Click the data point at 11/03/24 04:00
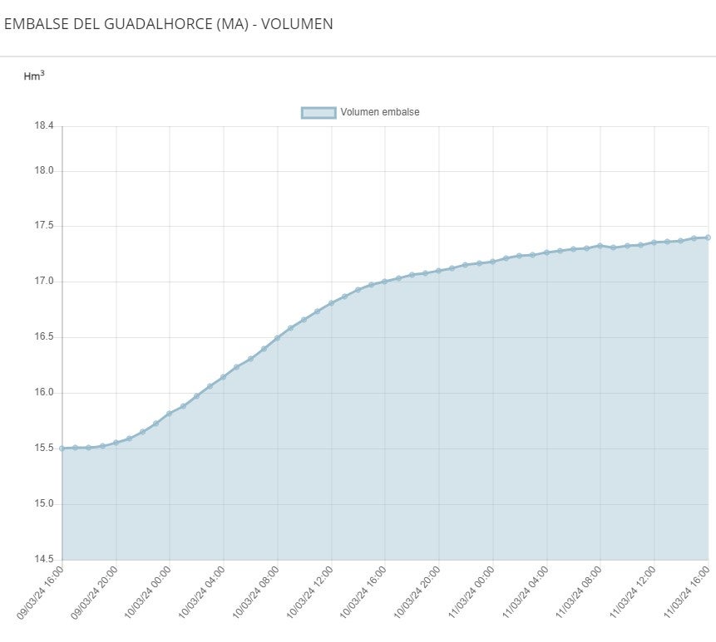Screen dimensions: 716x642 point(546,252)
